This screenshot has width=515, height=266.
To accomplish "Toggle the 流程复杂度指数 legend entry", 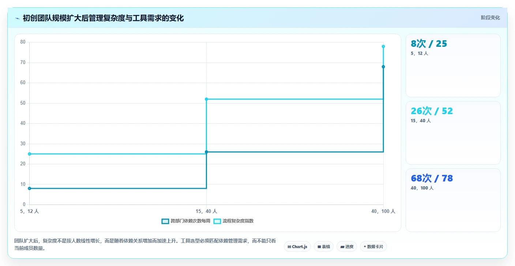I will click(x=233, y=221).
